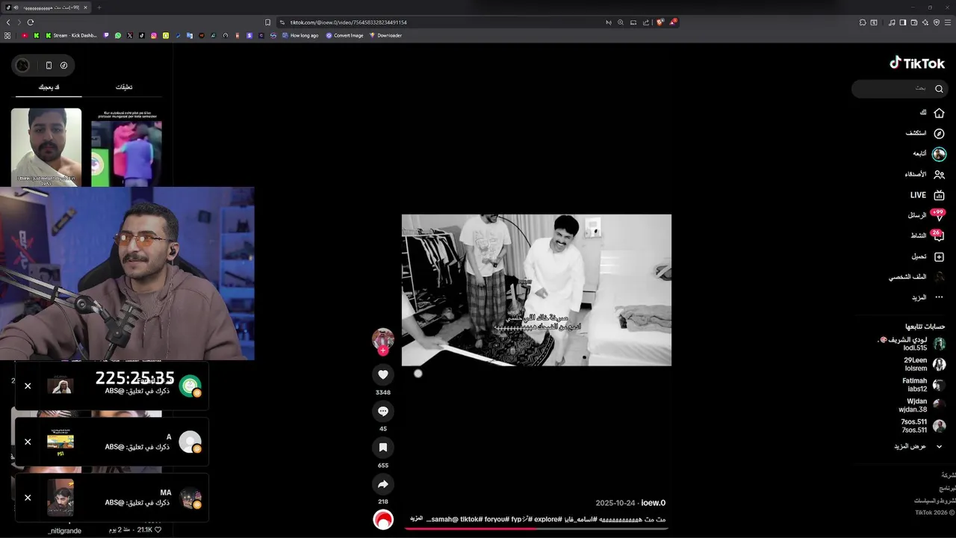The image size is (956, 538).
Task: Save the video with the bookmark icon
Action: click(383, 447)
